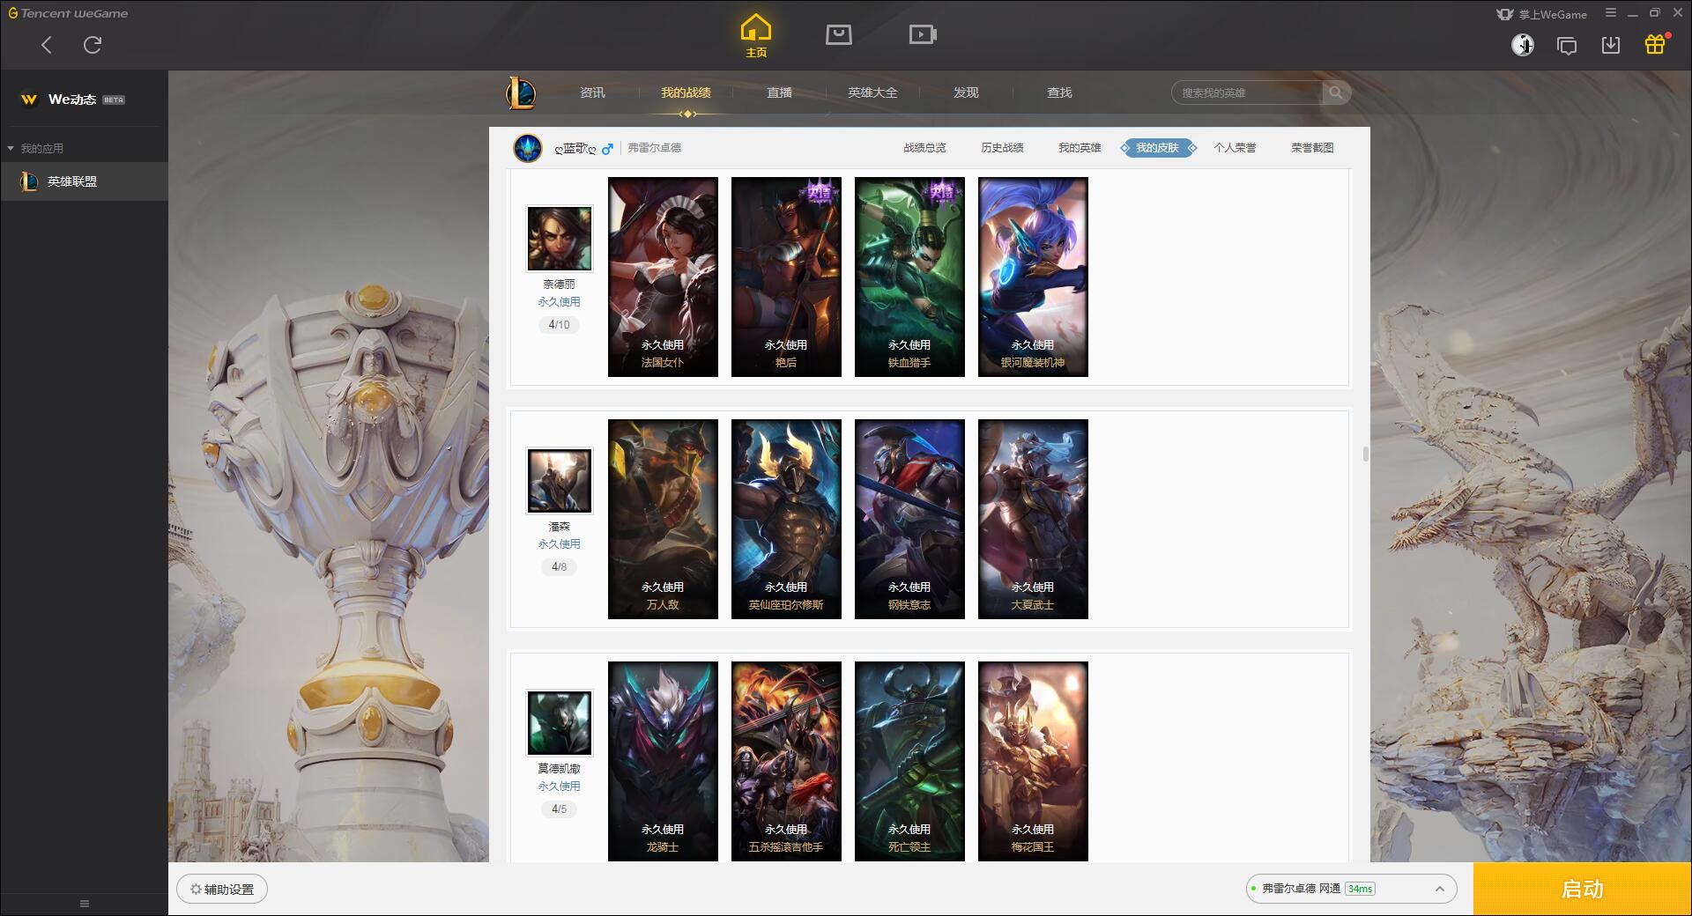The width and height of the screenshot is (1692, 916).
Task: Open the 万人敌 skin card
Action: [663, 519]
